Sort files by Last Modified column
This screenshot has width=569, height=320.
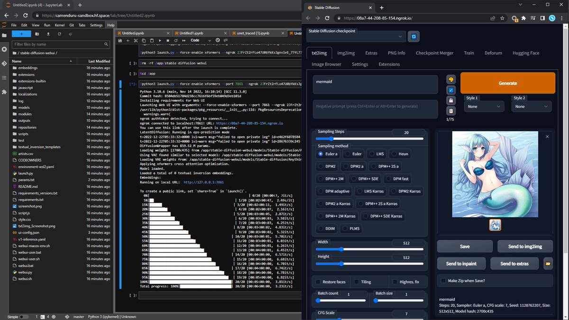pyautogui.click(x=99, y=61)
